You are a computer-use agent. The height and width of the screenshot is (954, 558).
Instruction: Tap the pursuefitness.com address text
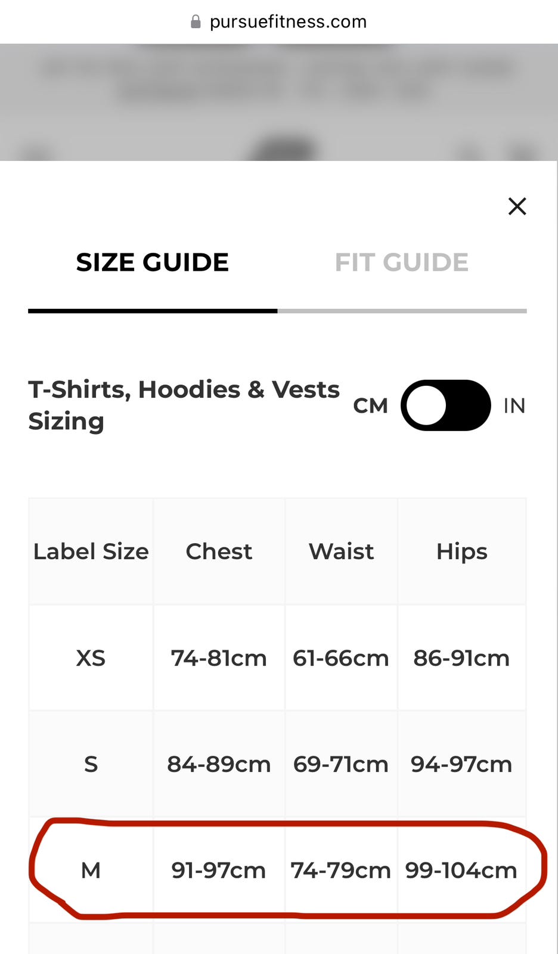pyautogui.click(x=288, y=22)
